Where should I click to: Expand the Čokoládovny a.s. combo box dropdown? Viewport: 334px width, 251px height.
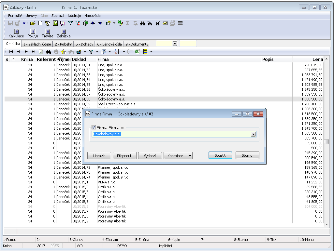click(x=253, y=134)
